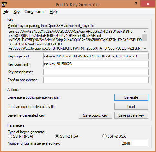The image size is (156, 152).
Task: Open the Help menu
Action: 54,12
